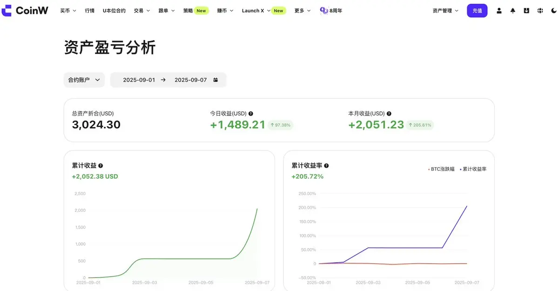Image resolution: width=558 pixels, height=291 pixels.
Task: Open the 行情 menu item
Action: coord(90,11)
